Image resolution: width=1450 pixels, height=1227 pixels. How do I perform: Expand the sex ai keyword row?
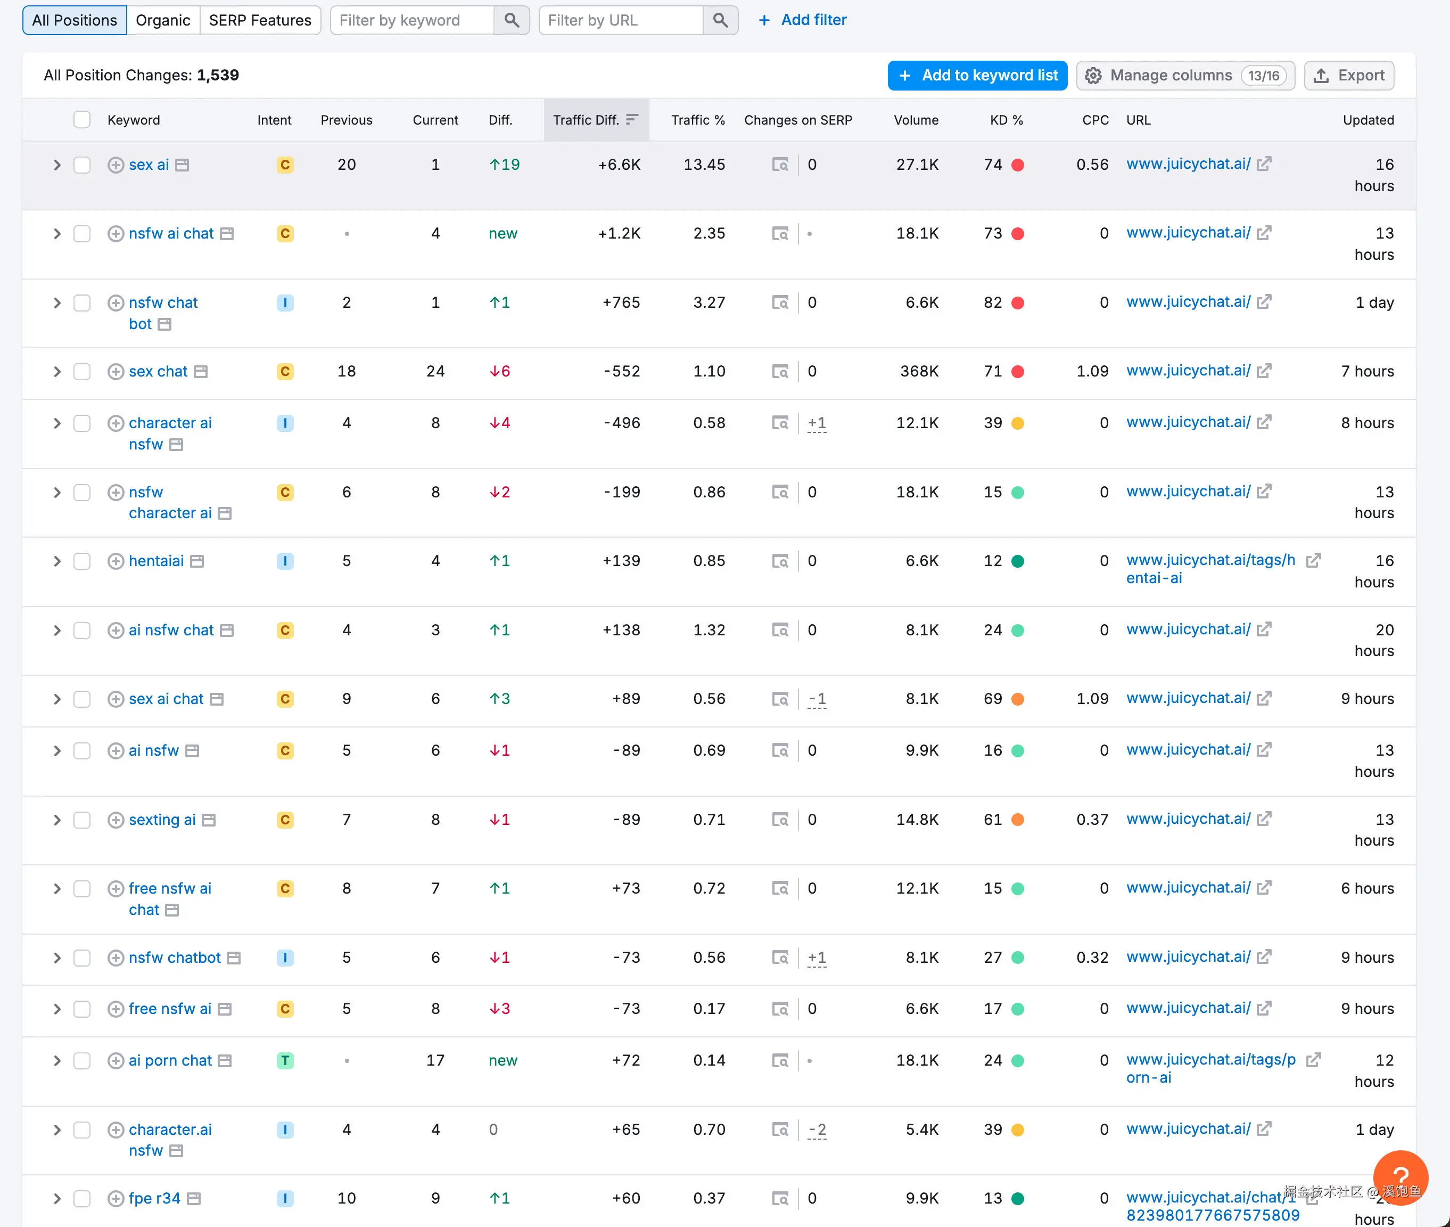coord(57,165)
